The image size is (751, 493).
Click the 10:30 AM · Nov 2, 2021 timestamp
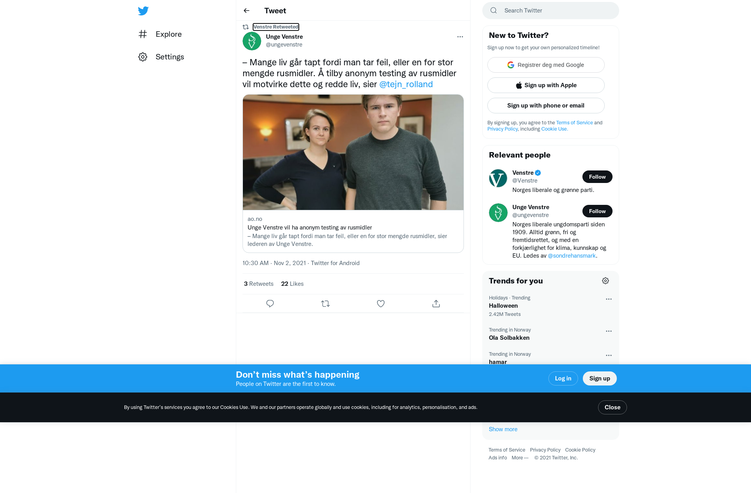click(x=274, y=263)
